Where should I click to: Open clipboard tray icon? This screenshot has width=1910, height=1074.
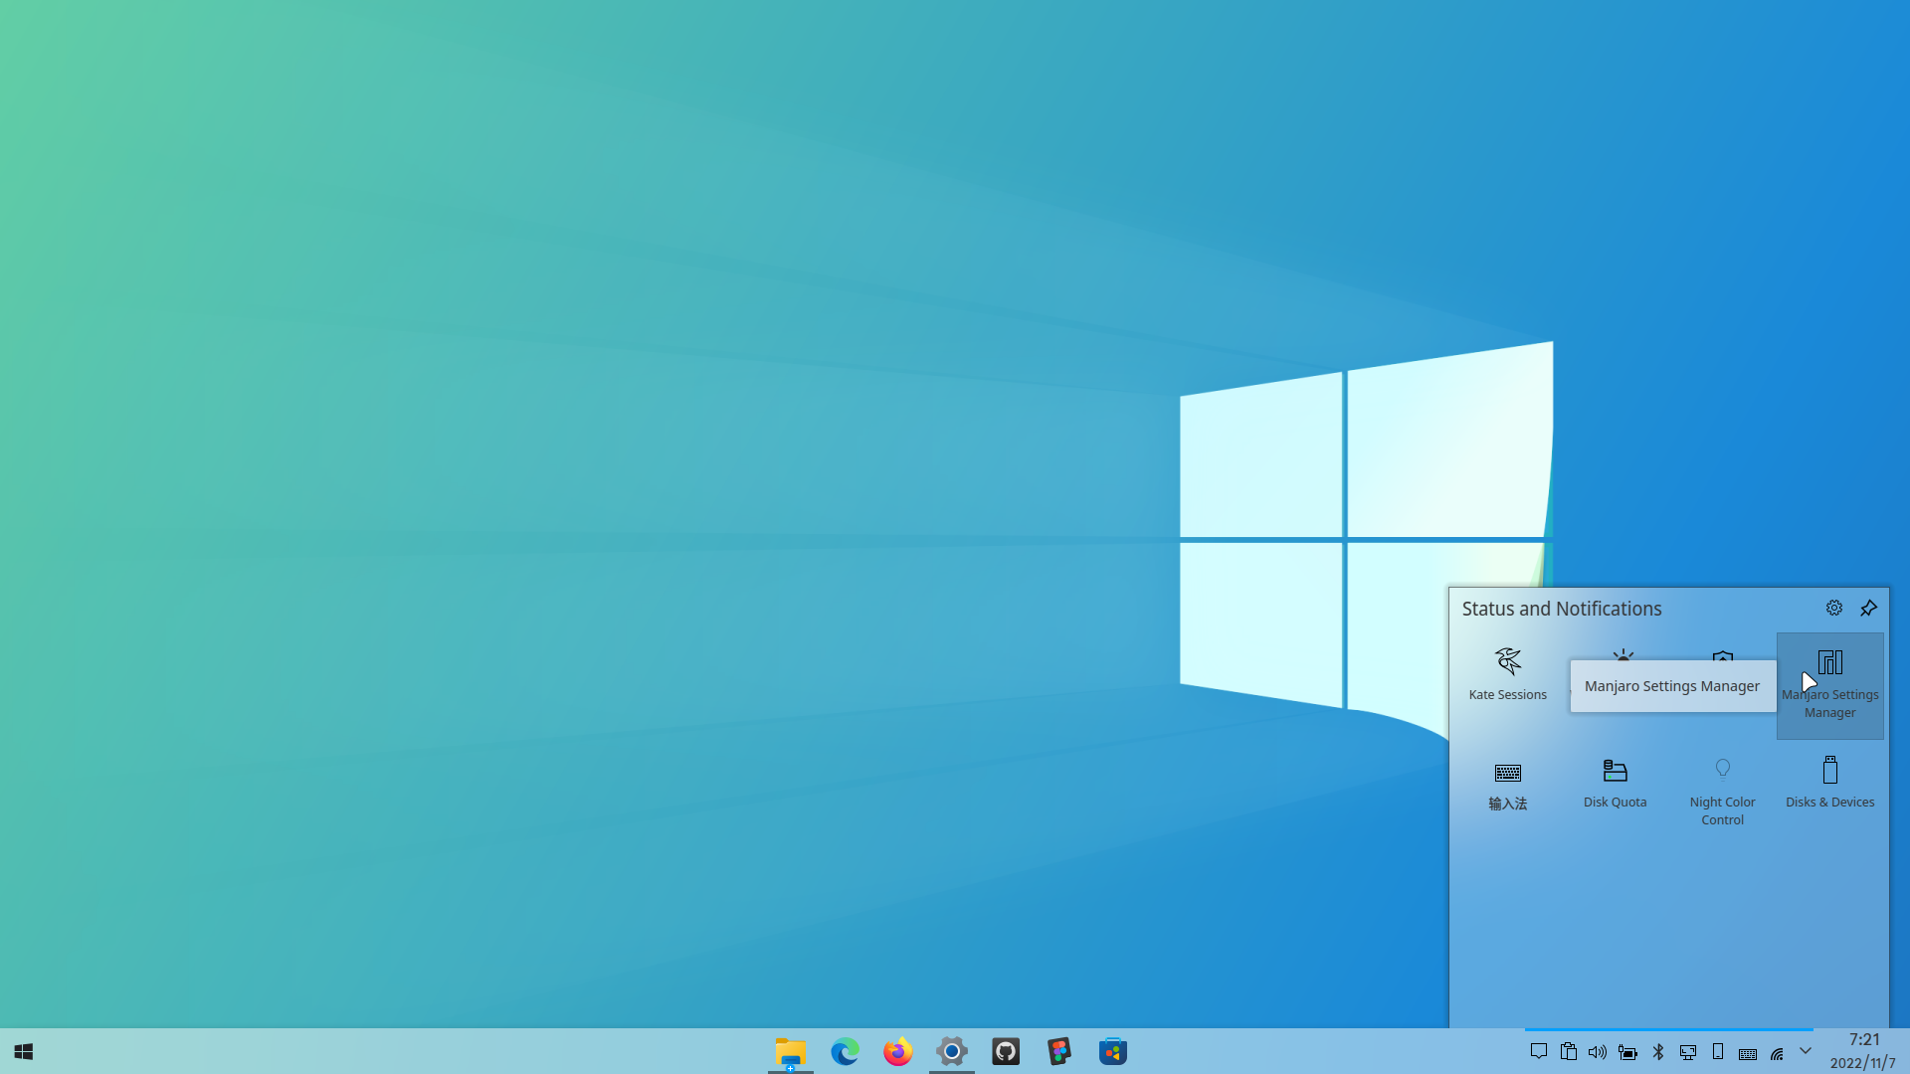(1568, 1051)
